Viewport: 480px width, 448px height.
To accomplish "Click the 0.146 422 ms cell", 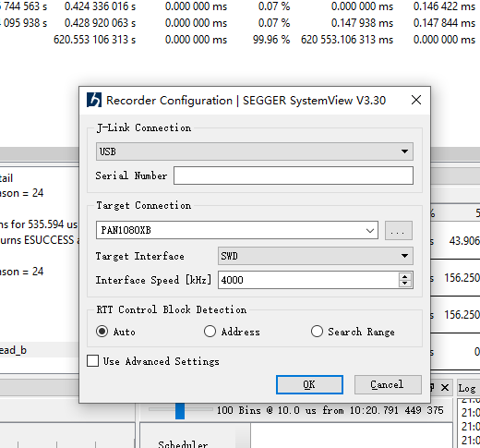I will coord(444,6).
